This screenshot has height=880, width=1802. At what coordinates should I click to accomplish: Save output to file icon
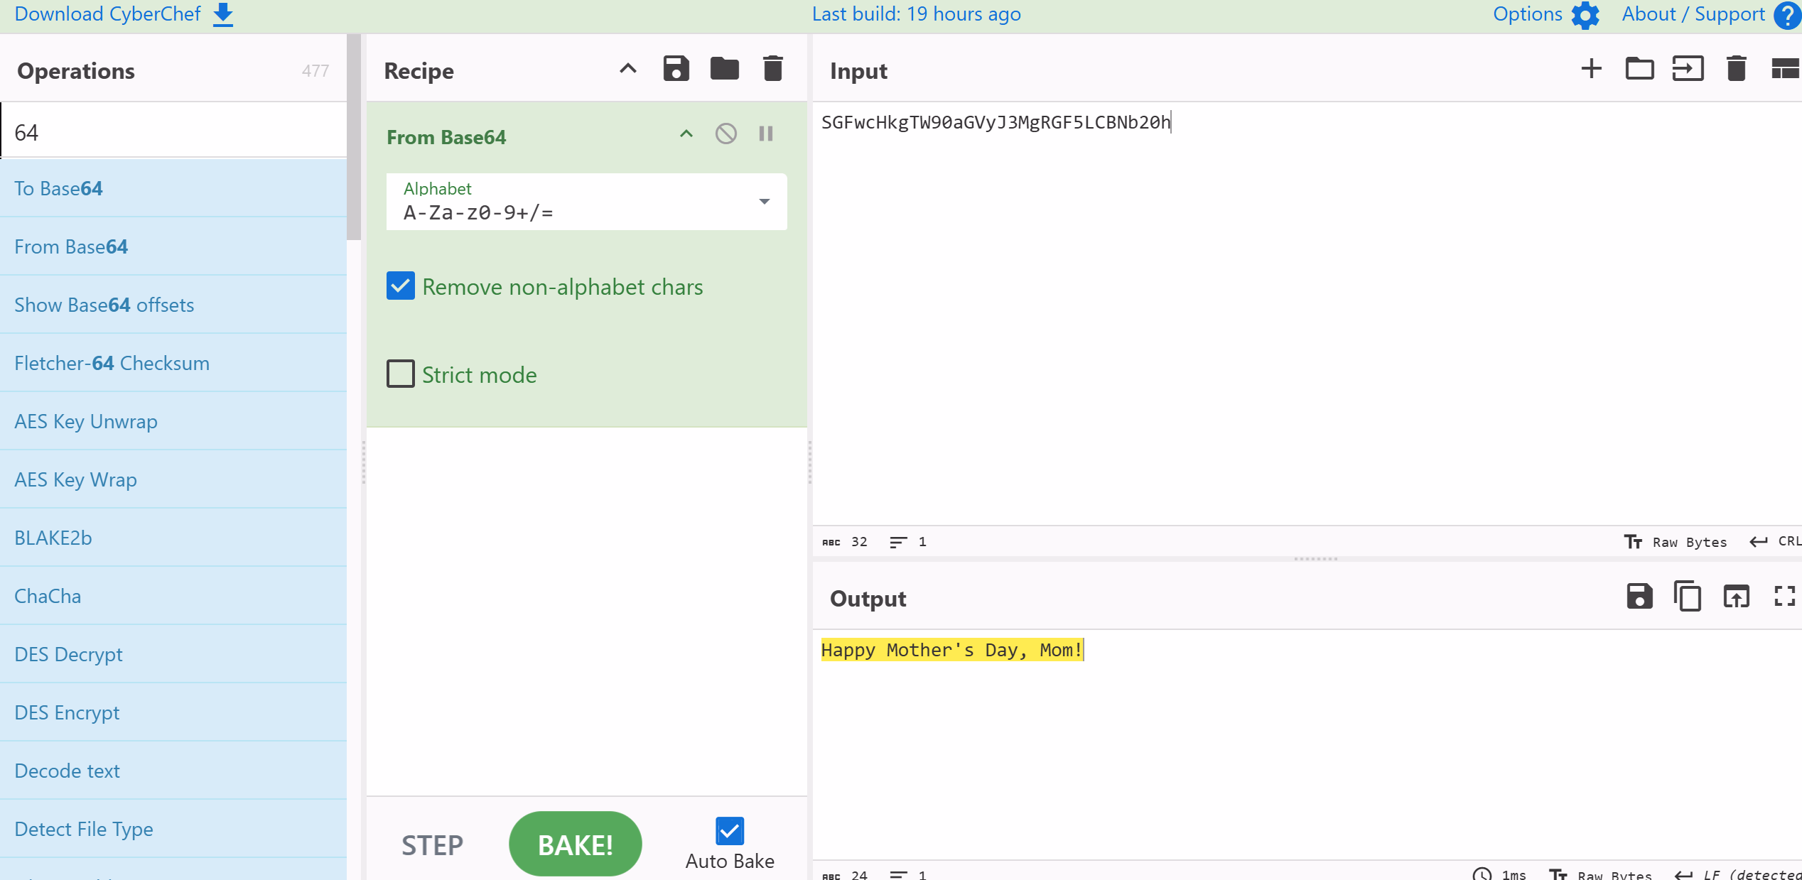tap(1640, 597)
